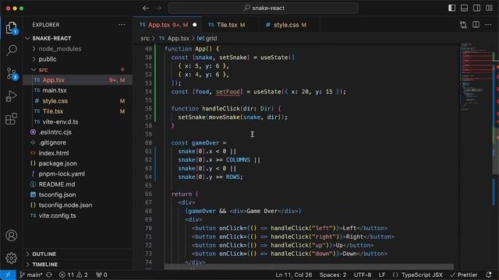Click the Go Back arrow in title bar
The height and width of the screenshot is (280, 499).
point(146,9)
